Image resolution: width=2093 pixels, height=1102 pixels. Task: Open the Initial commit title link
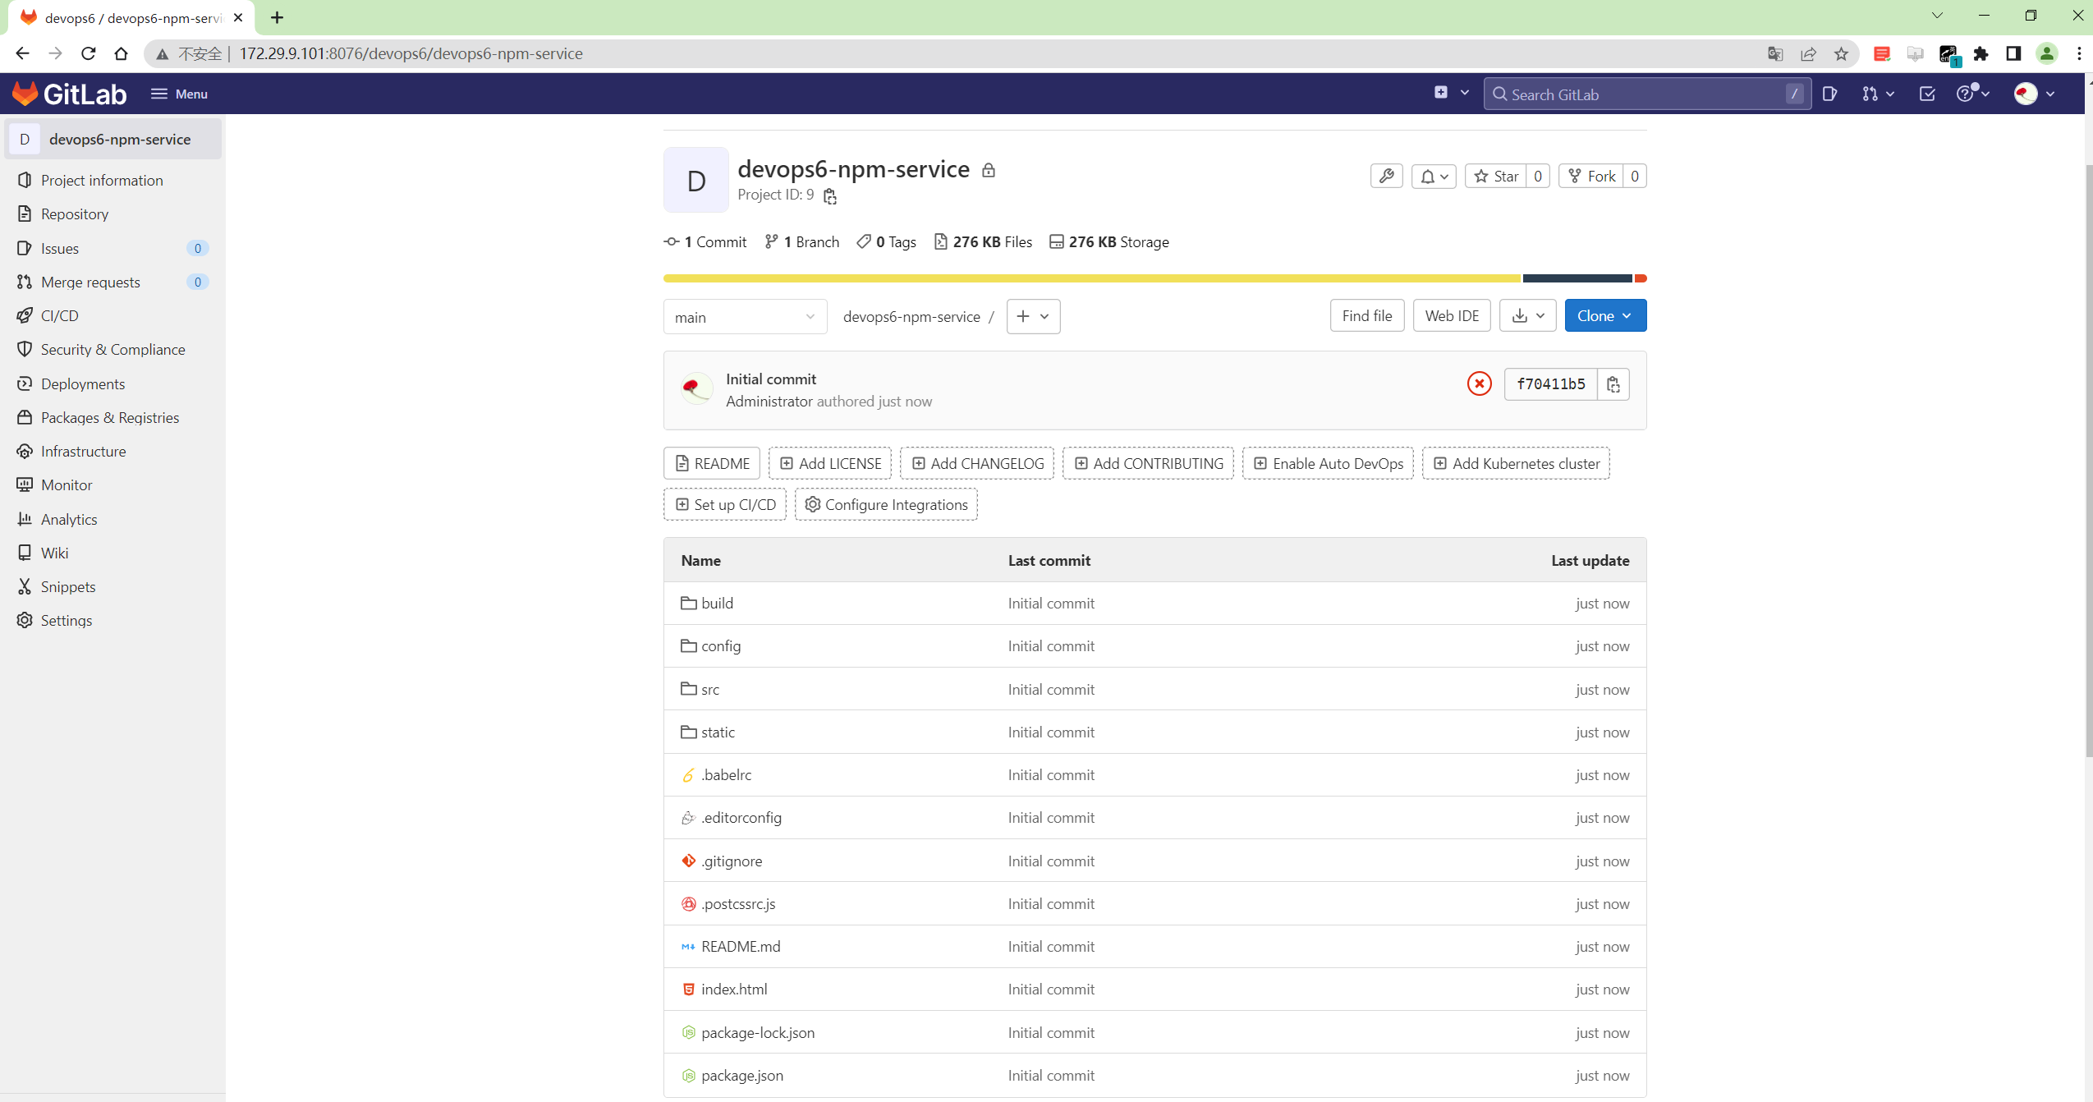click(x=770, y=379)
